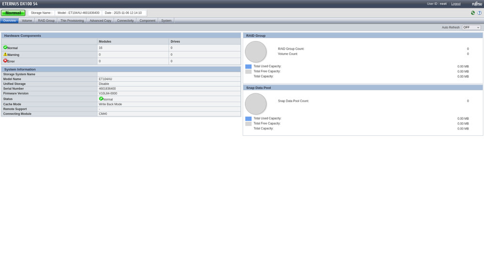Image resolution: width=484 pixels, height=272 pixels.
Task: Click the green Normal status indicator
Action: click(x=13, y=13)
